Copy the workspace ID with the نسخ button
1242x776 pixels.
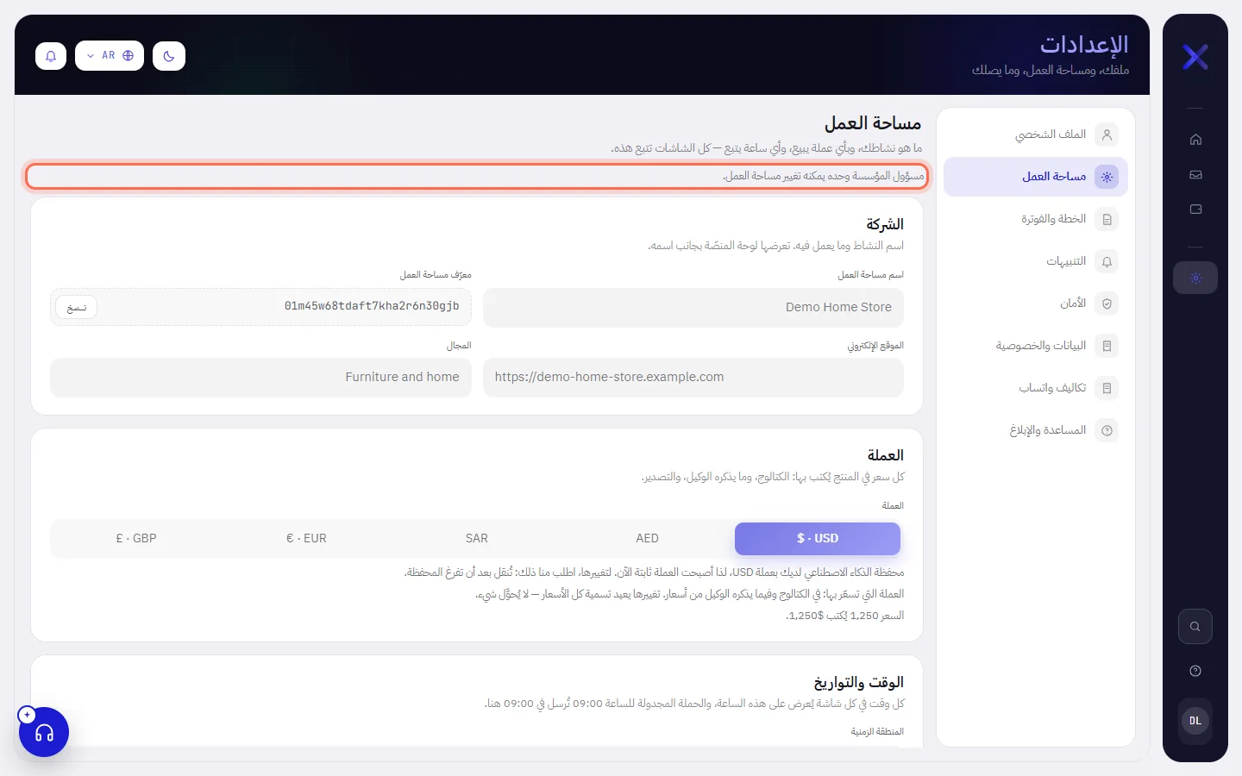(77, 308)
